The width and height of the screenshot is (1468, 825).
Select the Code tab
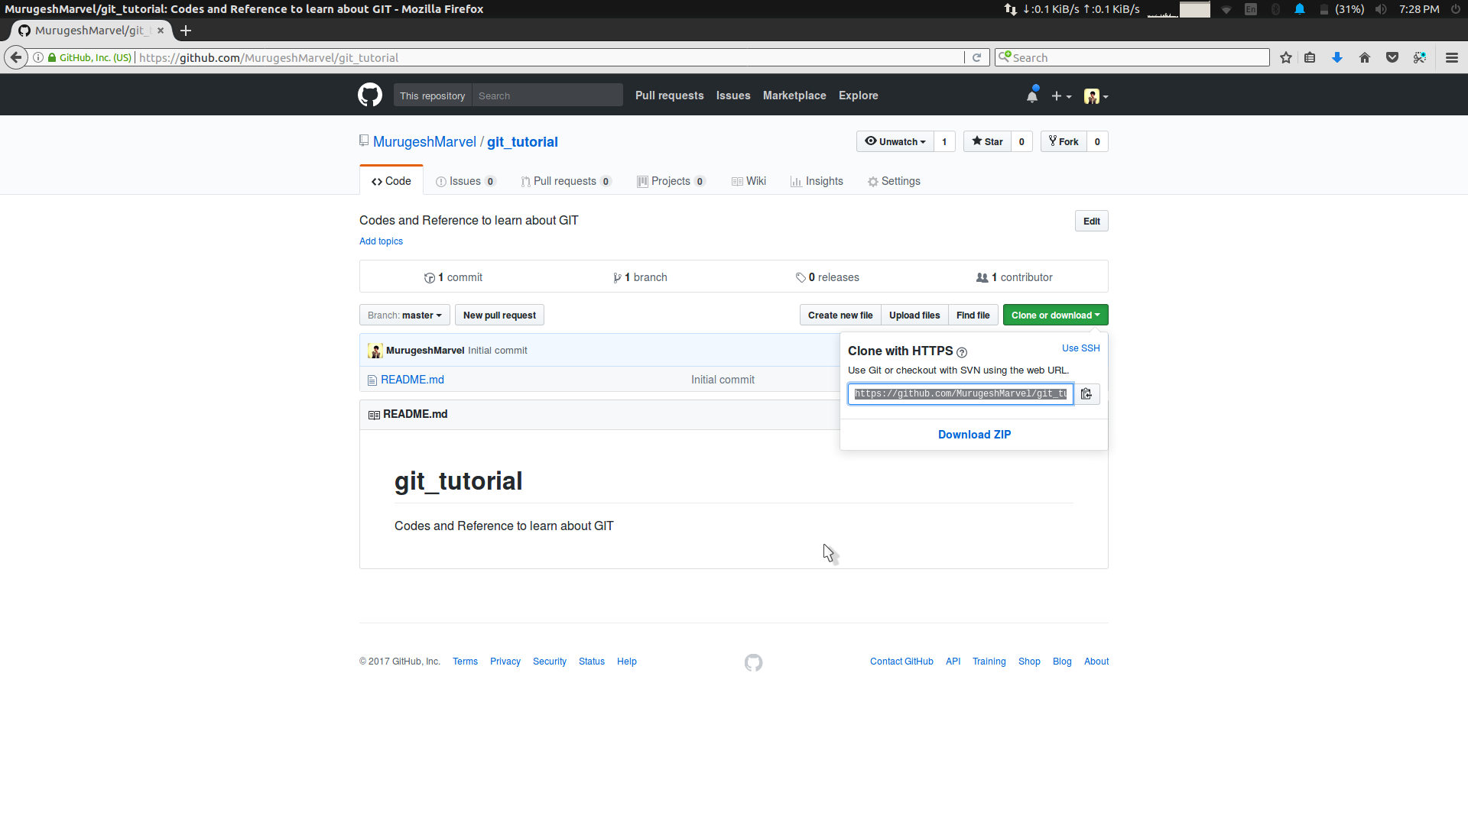(391, 181)
